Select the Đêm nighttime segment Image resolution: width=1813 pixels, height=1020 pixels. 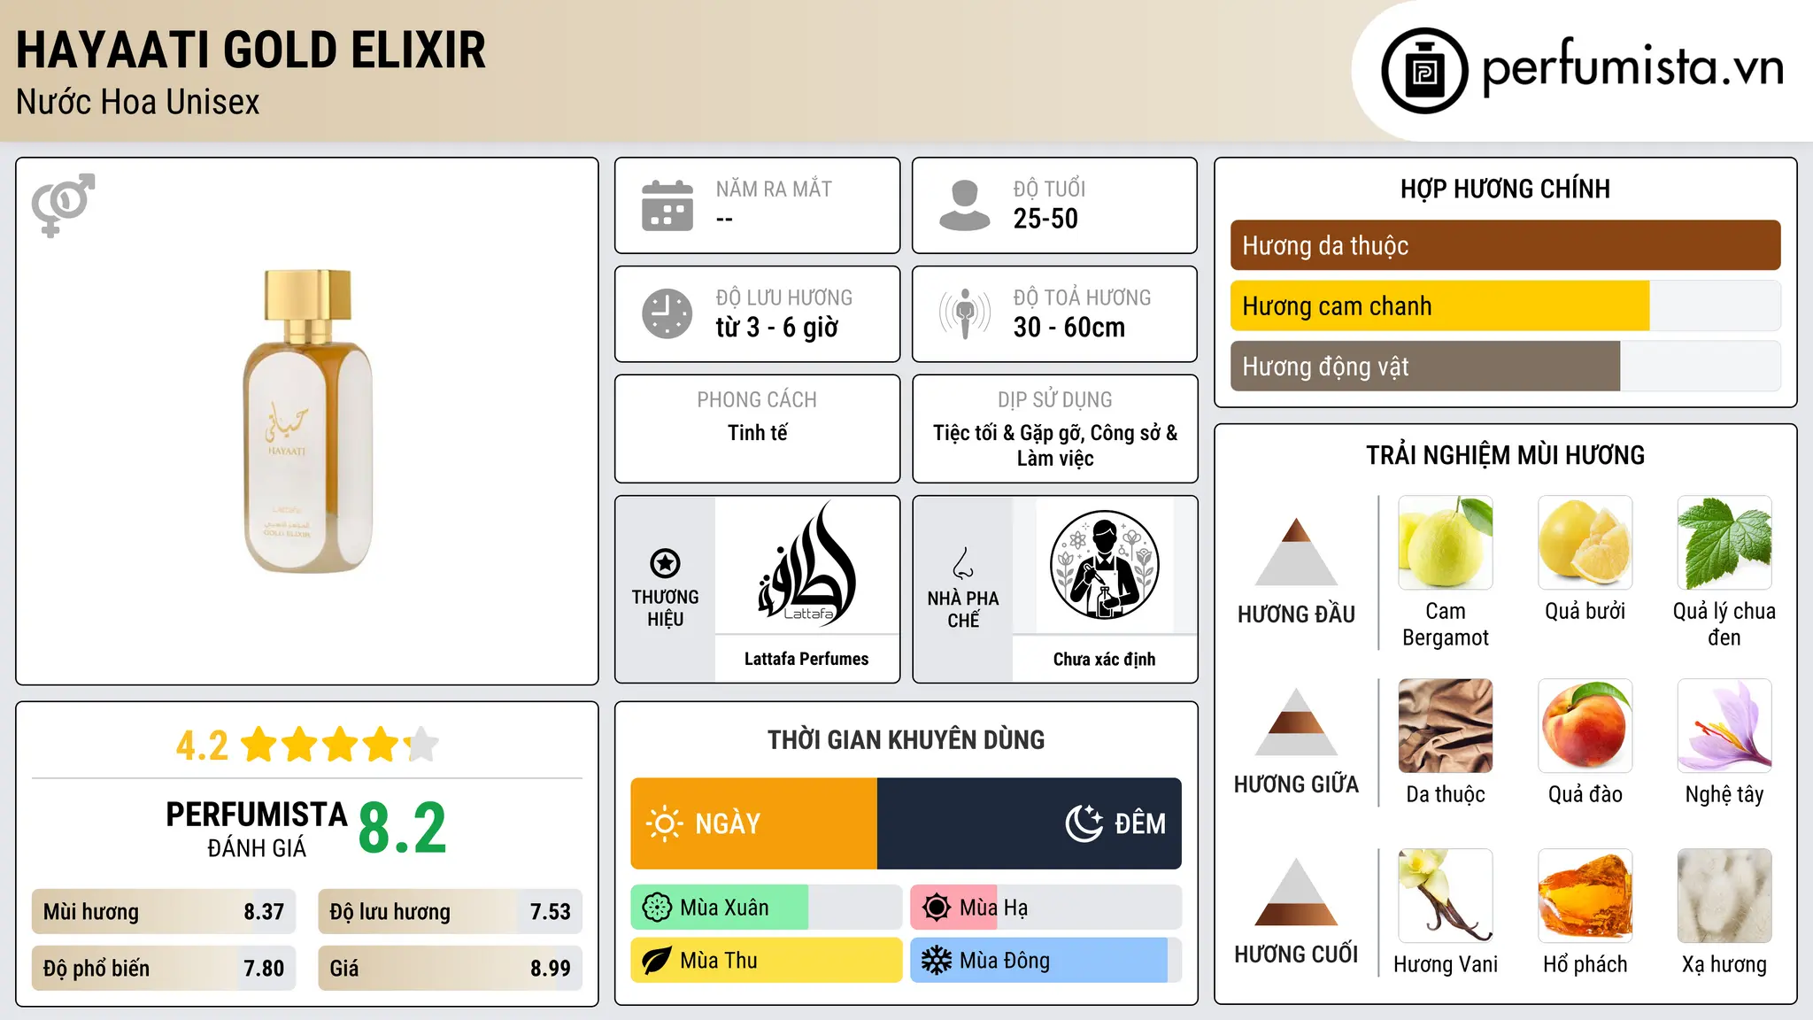(1029, 823)
